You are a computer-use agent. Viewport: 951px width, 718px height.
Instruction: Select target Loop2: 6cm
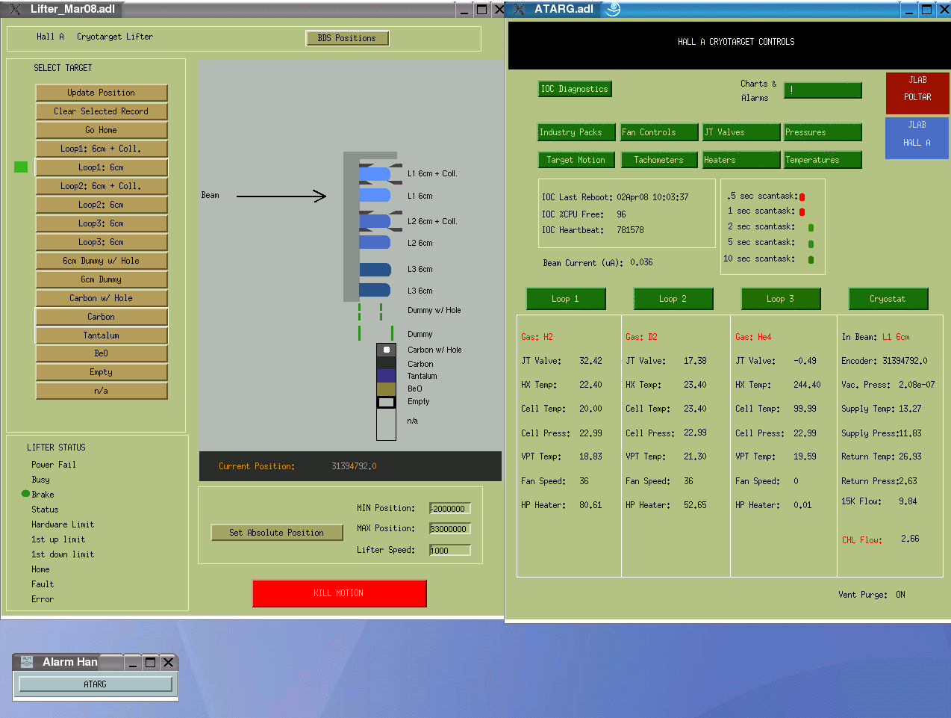[102, 205]
